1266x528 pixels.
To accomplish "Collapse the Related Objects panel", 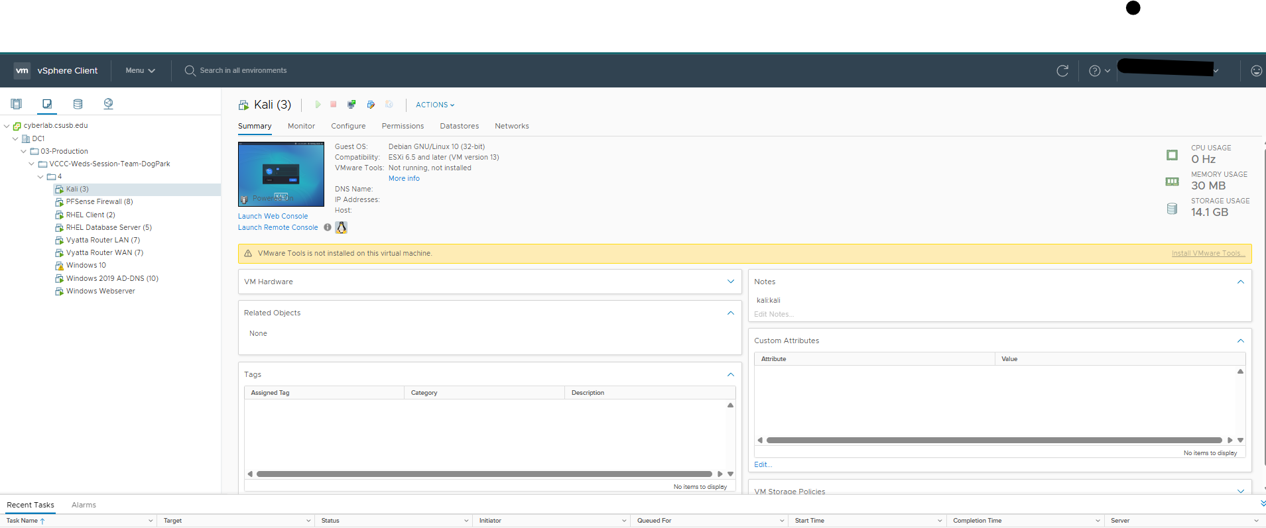I will [x=731, y=313].
